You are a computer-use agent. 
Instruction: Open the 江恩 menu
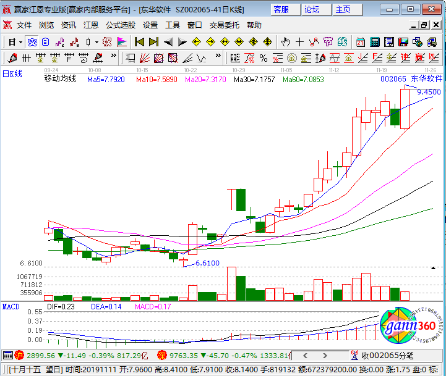tap(91, 25)
